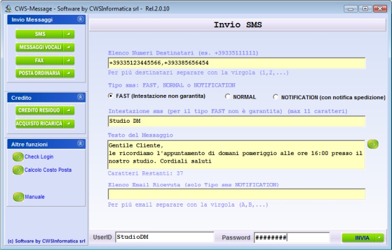This screenshot has width=392, height=250.
Task: Click the Invio SMS heading
Action: 238,25
